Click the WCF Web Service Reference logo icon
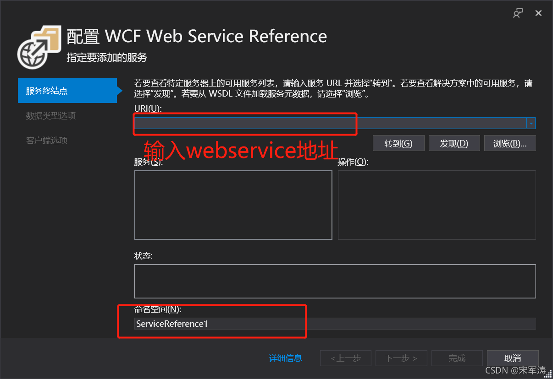Viewport: 553px width, 379px height. point(39,47)
